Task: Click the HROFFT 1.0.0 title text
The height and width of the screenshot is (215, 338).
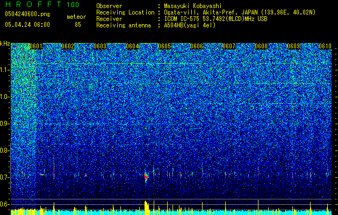Action: pyautogui.click(x=42, y=4)
